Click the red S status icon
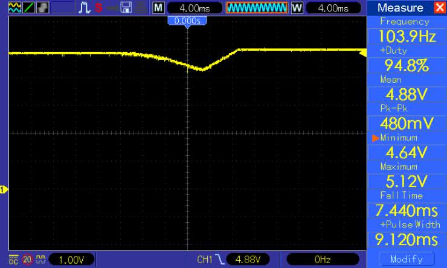This screenshot has height=268, width=447. tap(98, 8)
